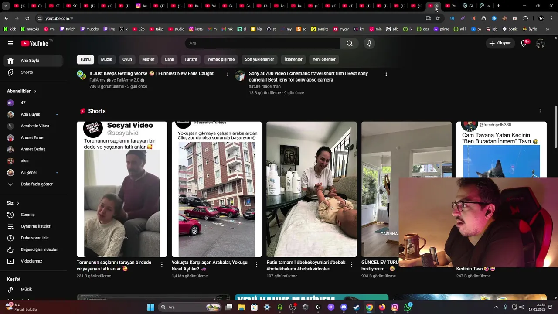Open the Ada Büyük channel subscription

[33, 114]
